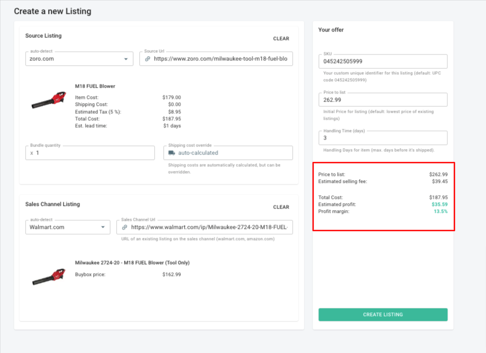Click the M18 FUEL Blower source thumbnail
486x353 pixels.
tap(49, 101)
